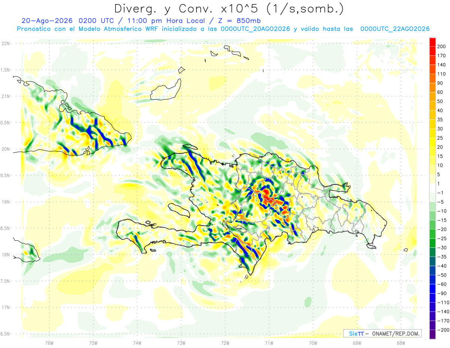Click the '-1' value on the color bar
450x348 pixels.
tap(441, 193)
